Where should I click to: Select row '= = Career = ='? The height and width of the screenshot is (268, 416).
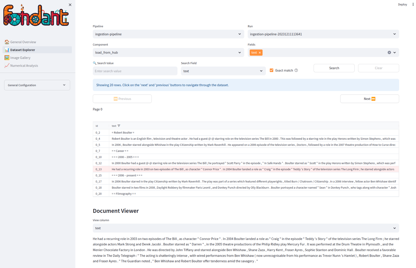[246, 151]
